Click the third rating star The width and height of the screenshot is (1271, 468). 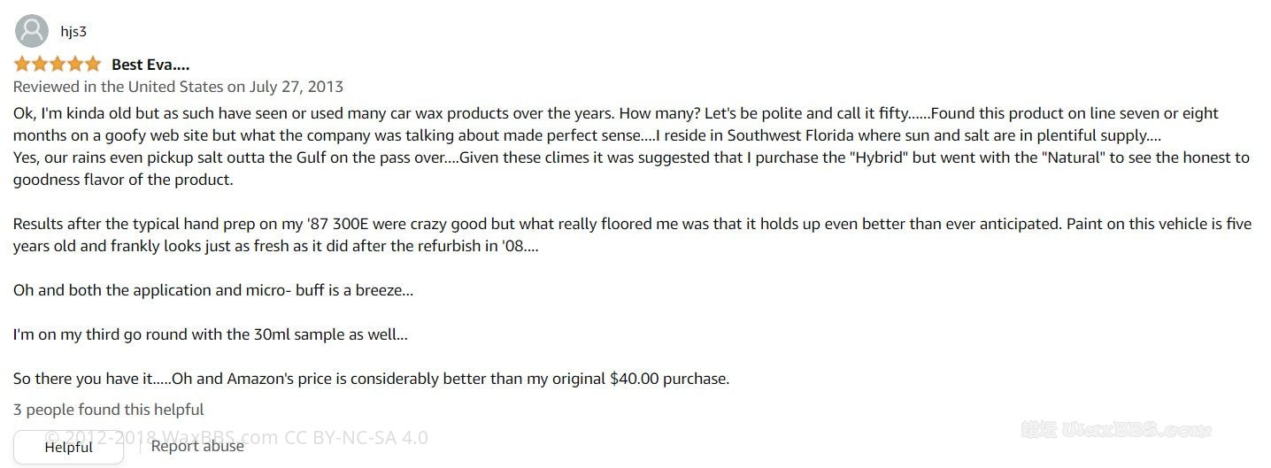pos(58,64)
